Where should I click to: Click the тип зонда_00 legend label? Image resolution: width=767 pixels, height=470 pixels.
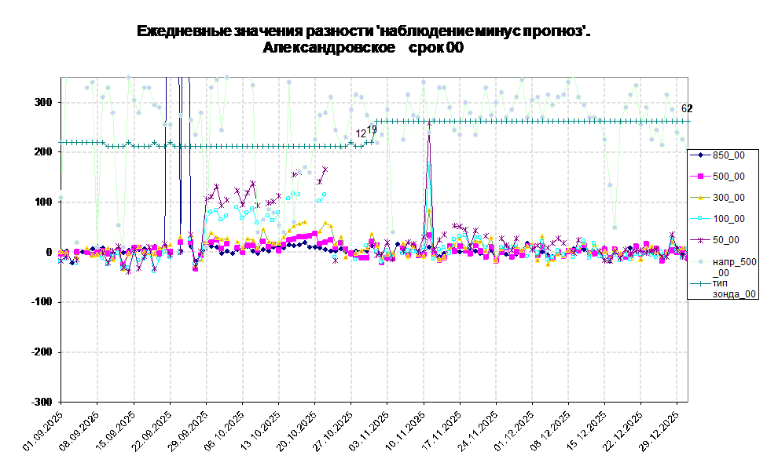[734, 288]
